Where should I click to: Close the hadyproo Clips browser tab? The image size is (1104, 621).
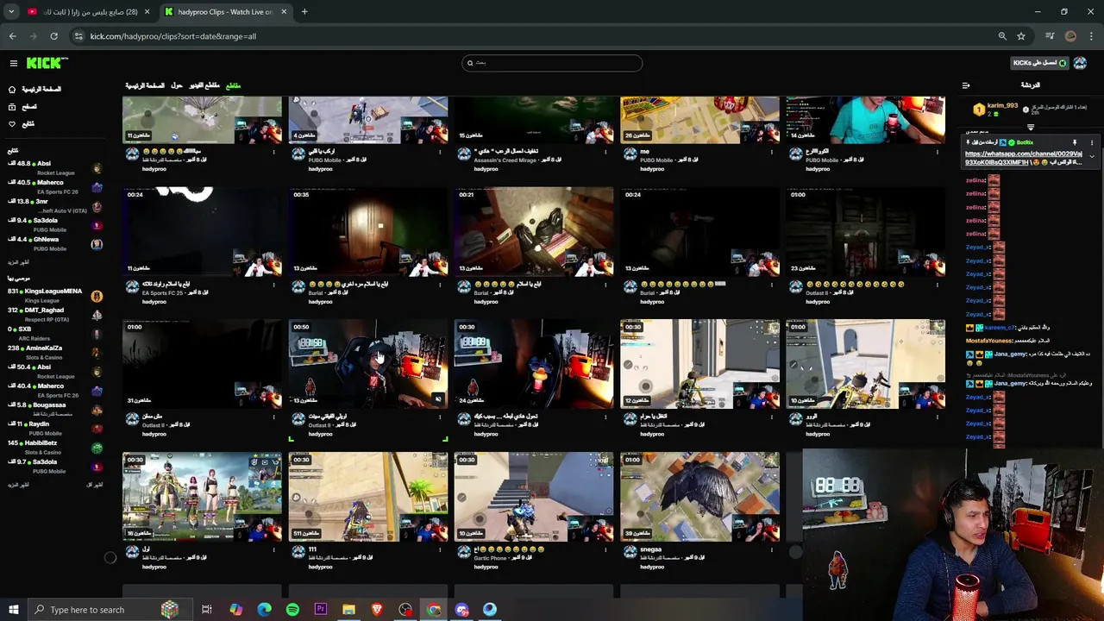(x=284, y=12)
